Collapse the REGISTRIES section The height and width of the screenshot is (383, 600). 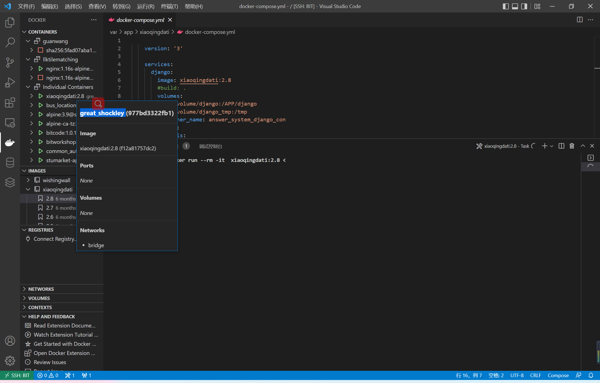24,230
